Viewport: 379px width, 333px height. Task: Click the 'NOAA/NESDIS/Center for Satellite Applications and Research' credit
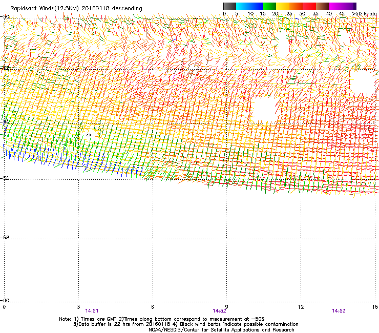click(221, 330)
